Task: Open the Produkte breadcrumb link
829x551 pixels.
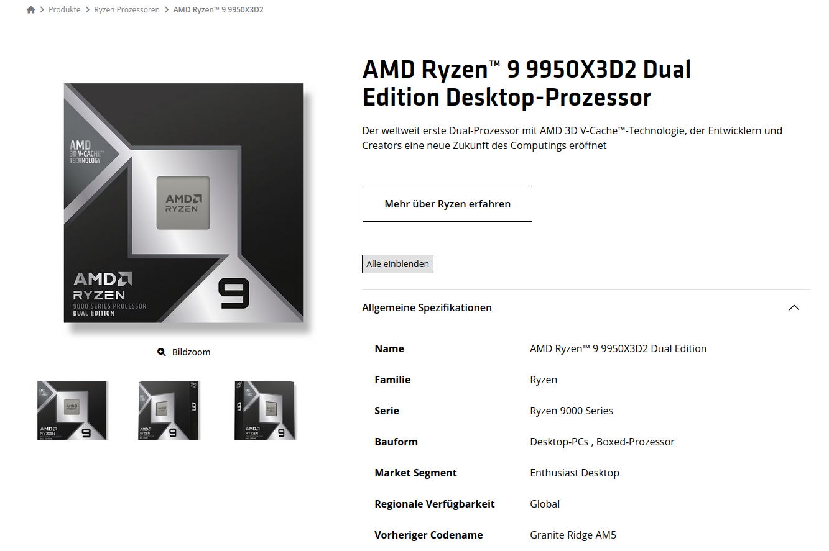Action: coord(65,10)
